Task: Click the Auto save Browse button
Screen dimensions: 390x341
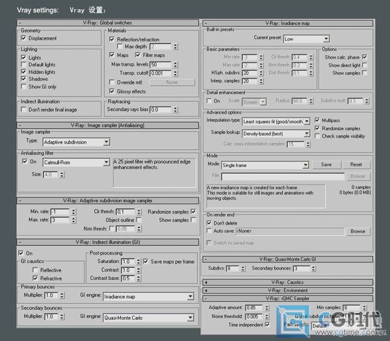Action: [358, 231]
